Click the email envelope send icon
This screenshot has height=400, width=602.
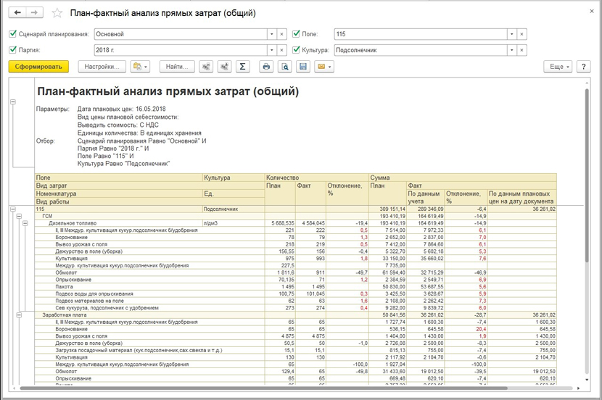(x=324, y=67)
